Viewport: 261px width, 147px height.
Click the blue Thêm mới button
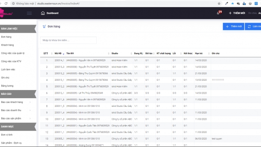tap(233, 27)
